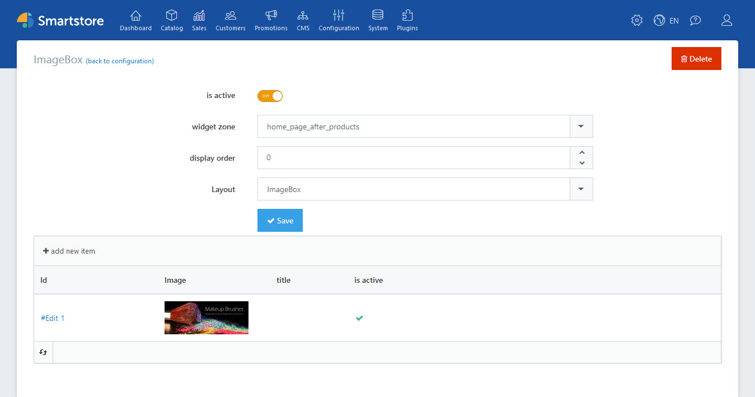Expand the Layout dropdown arrow
Image resolution: width=755 pixels, height=397 pixels.
pos(581,189)
